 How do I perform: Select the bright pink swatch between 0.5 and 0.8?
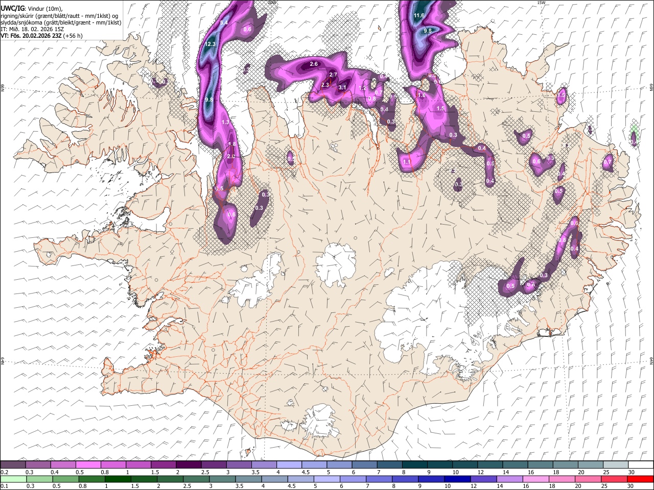coord(88,464)
